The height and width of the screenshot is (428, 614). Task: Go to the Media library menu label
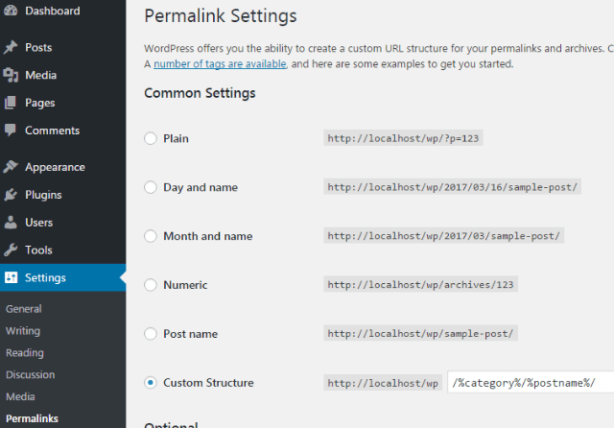pos(40,75)
